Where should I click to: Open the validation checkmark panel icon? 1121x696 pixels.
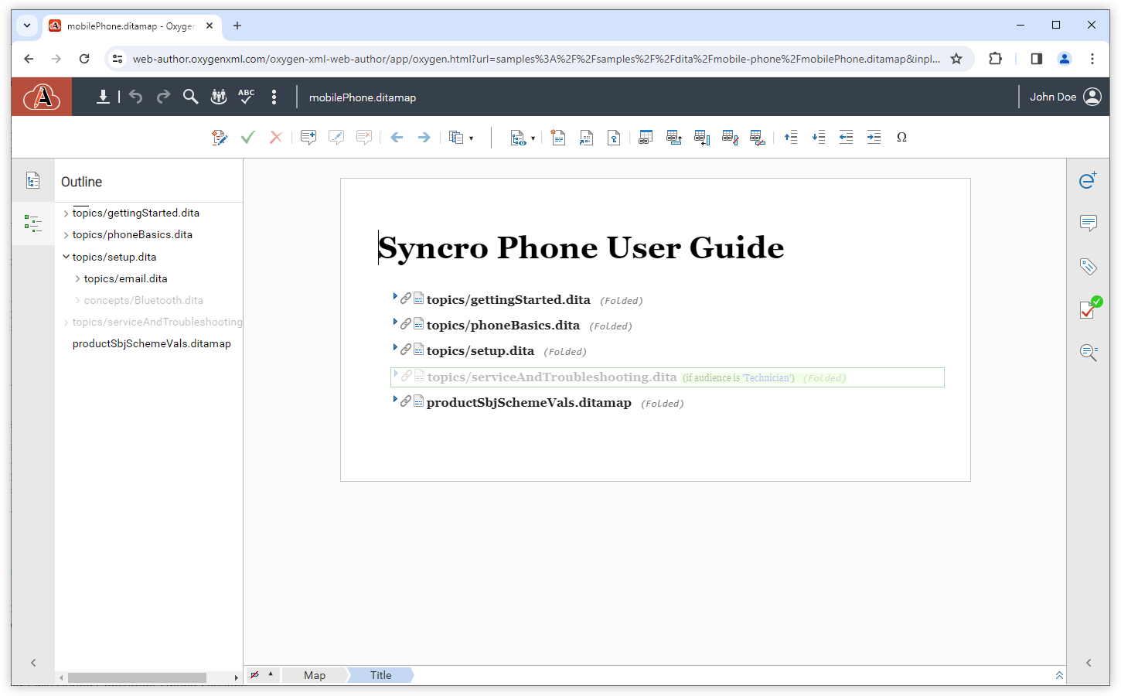coord(1090,308)
